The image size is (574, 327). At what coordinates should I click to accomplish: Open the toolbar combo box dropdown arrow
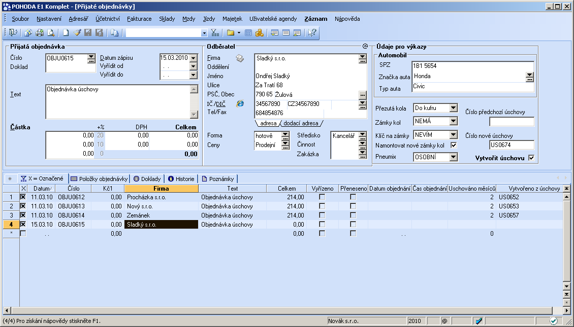(204, 33)
